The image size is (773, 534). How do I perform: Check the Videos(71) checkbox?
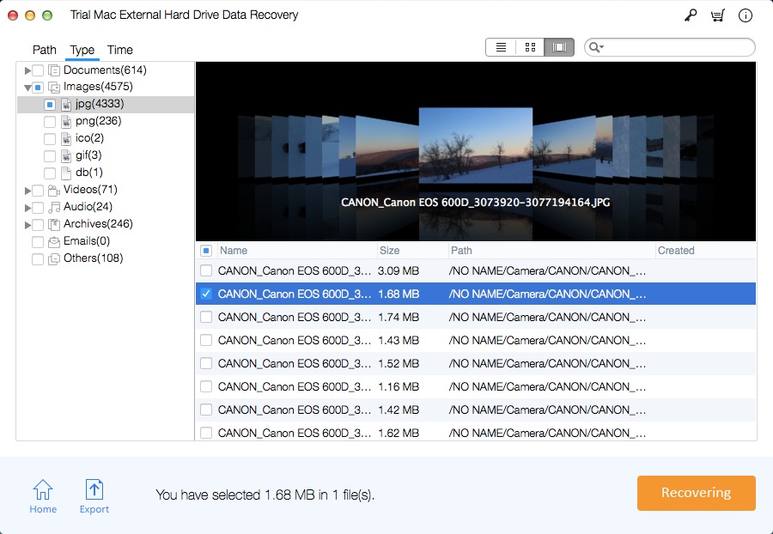(38, 190)
